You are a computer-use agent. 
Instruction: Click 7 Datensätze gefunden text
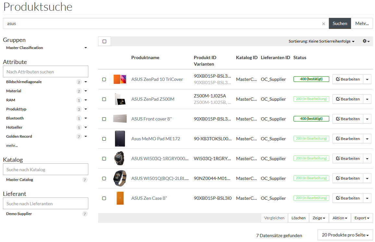click(279, 236)
